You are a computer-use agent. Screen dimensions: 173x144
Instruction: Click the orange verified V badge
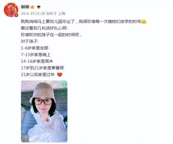[16, 15]
